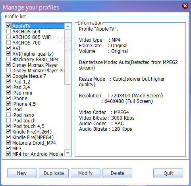
Task: Select ARCHOS 605 WiFi profile name
Action: 32,37
